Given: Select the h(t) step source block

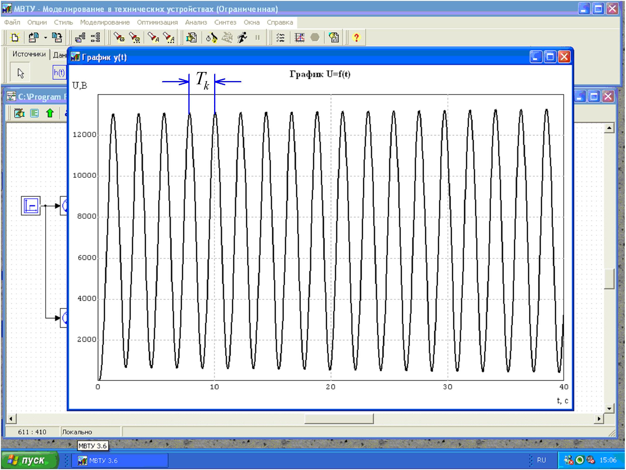Looking at the screenshot, I should [x=59, y=72].
